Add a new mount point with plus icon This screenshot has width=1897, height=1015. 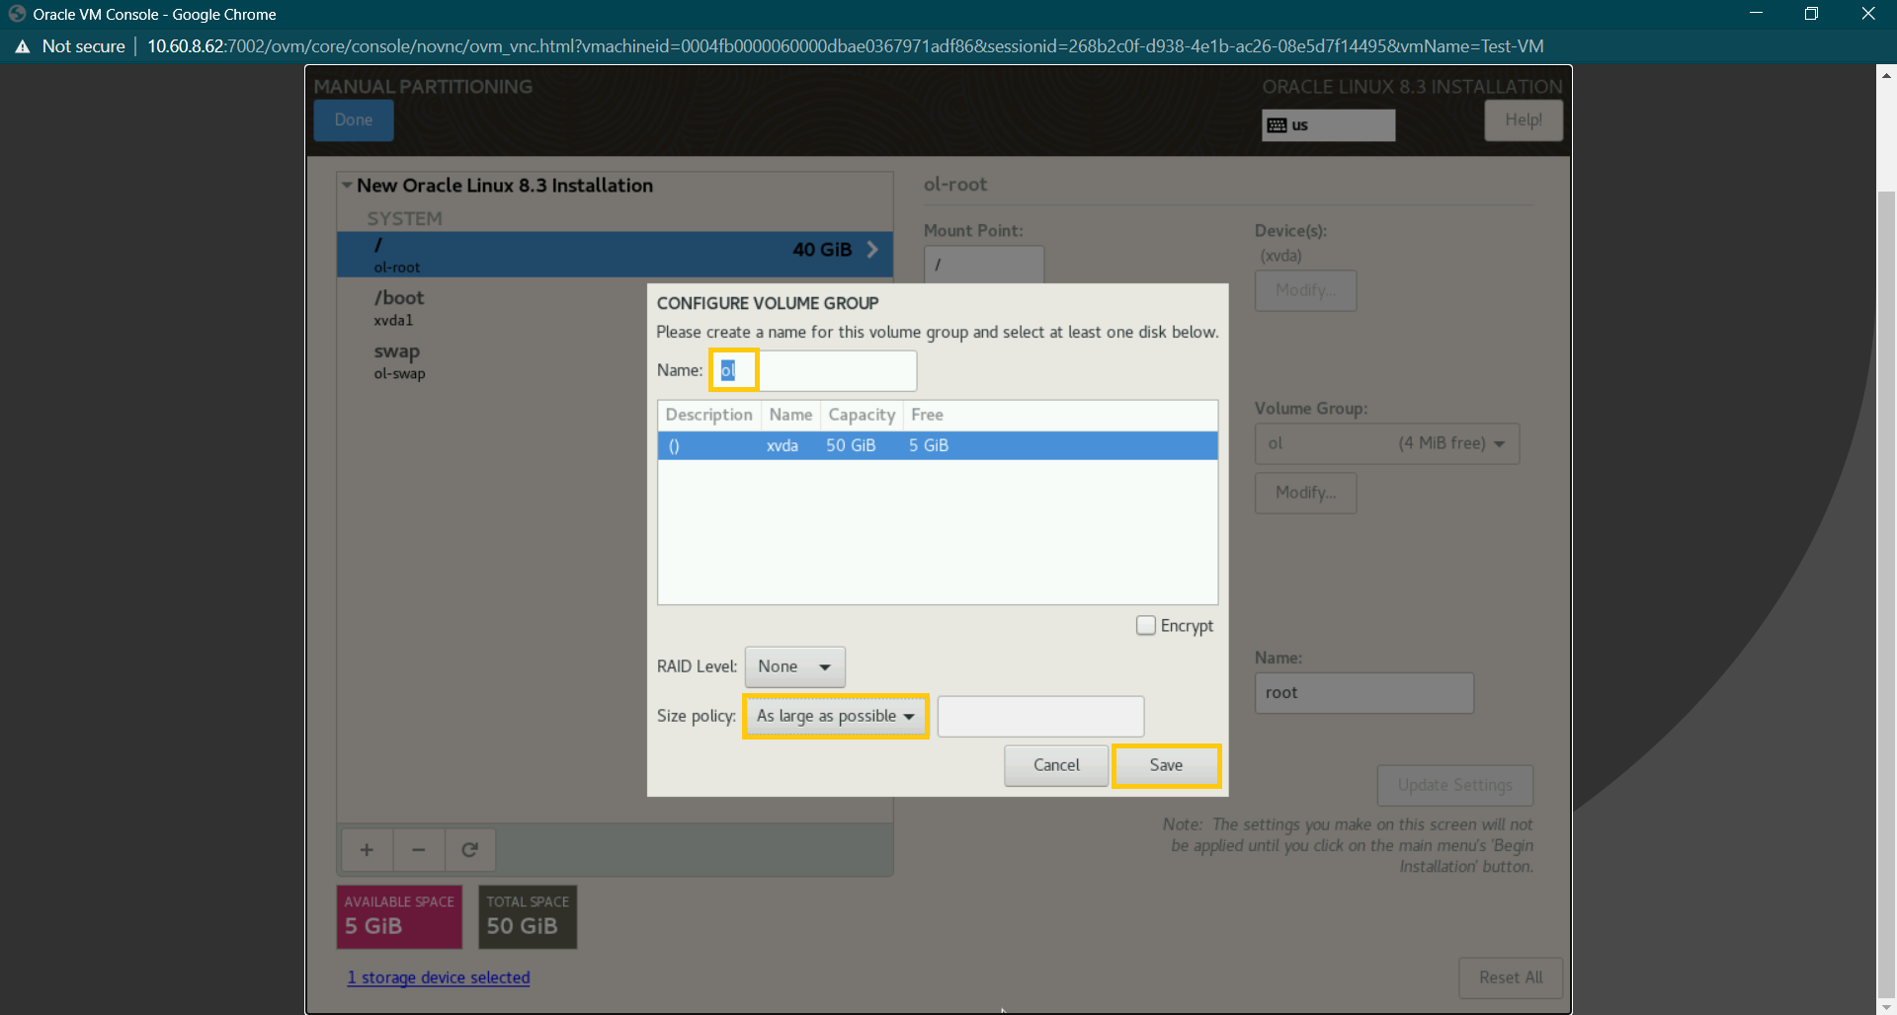pyautogui.click(x=367, y=850)
